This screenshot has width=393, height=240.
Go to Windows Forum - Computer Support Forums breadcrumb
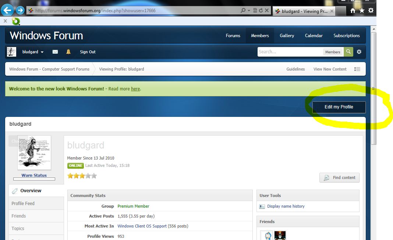click(49, 69)
